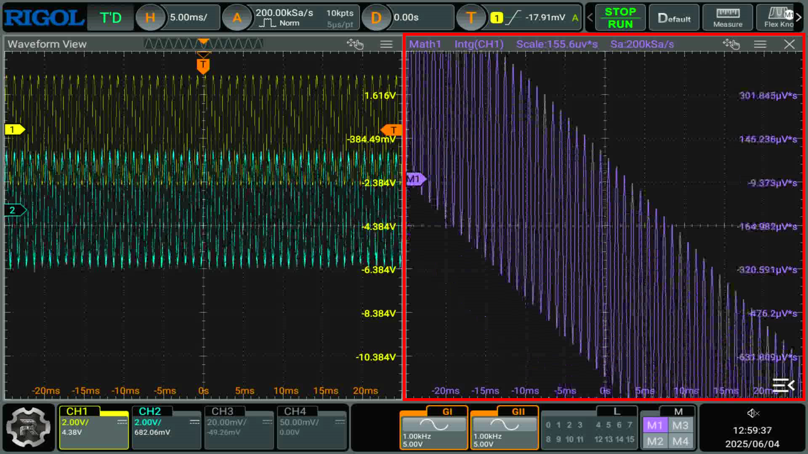Open Waveform View hamburger menu

coord(386,44)
